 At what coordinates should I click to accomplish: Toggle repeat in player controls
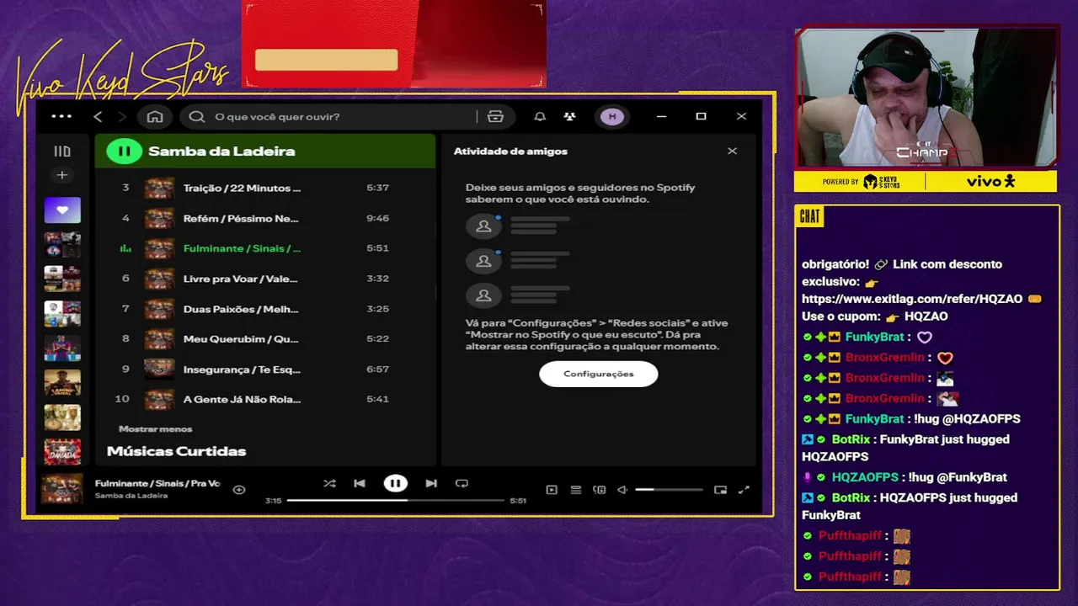click(462, 483)
